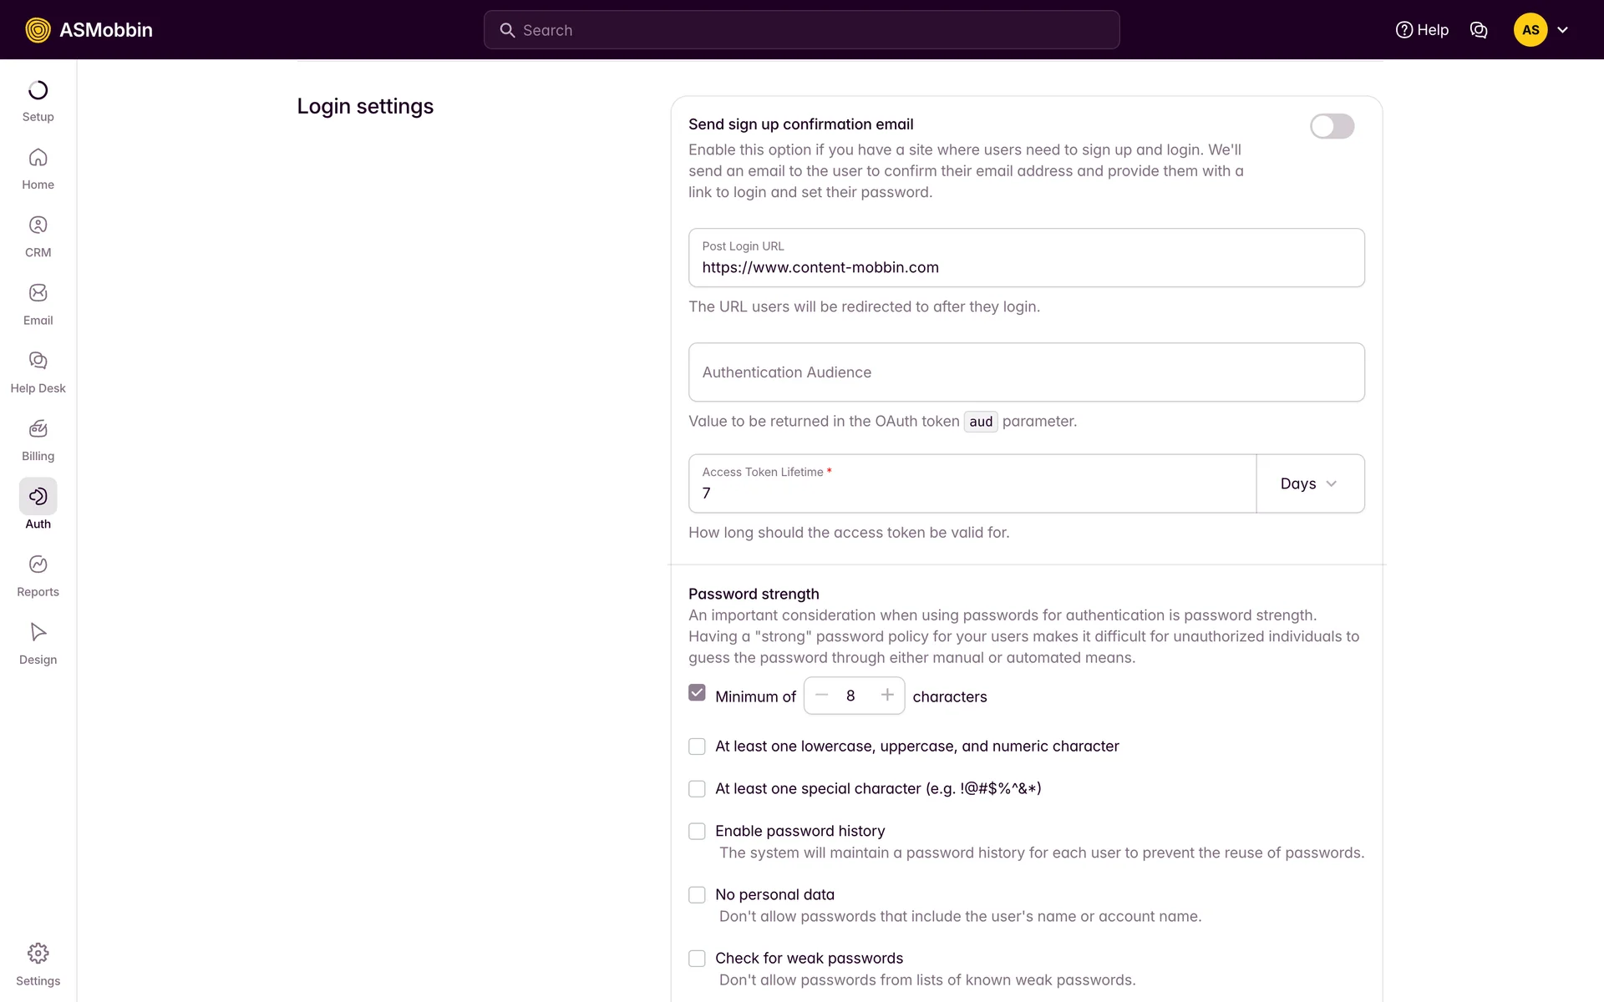Uncheck the Minimum of characters checkbox
Viewport: 1604px width, 1002px height.
click(697, 693)
